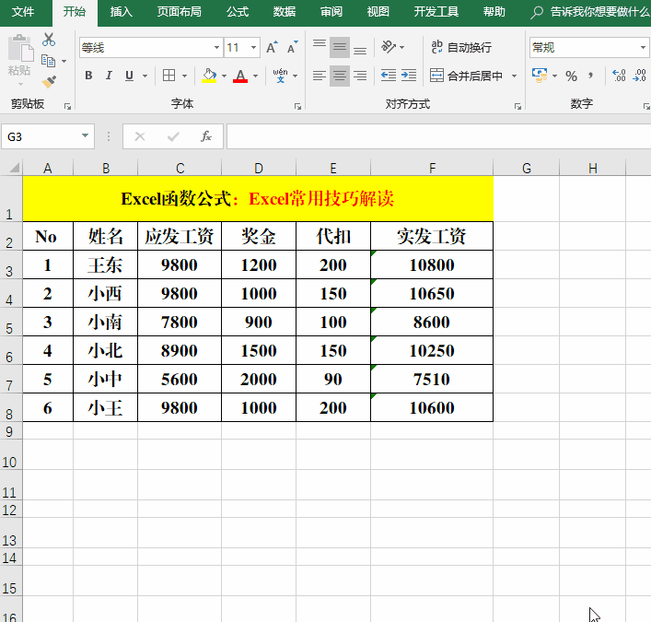Image resolution: width=651 pixels, height=622 pixels.
Task: Click the Increase Font Size icon
Action: pos(272,47)
